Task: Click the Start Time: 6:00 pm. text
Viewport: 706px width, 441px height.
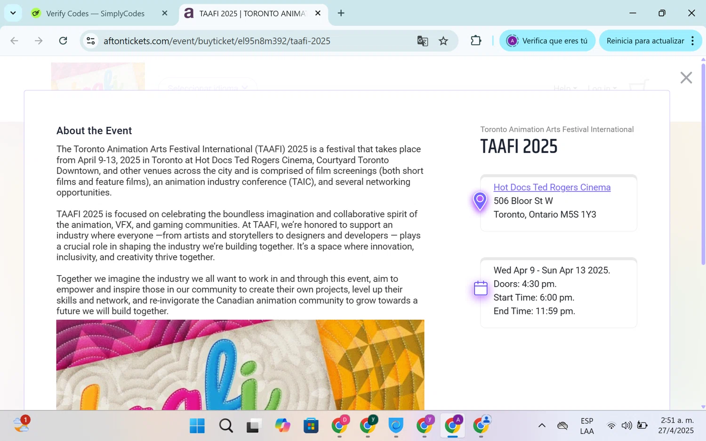Action: [534, 298]
